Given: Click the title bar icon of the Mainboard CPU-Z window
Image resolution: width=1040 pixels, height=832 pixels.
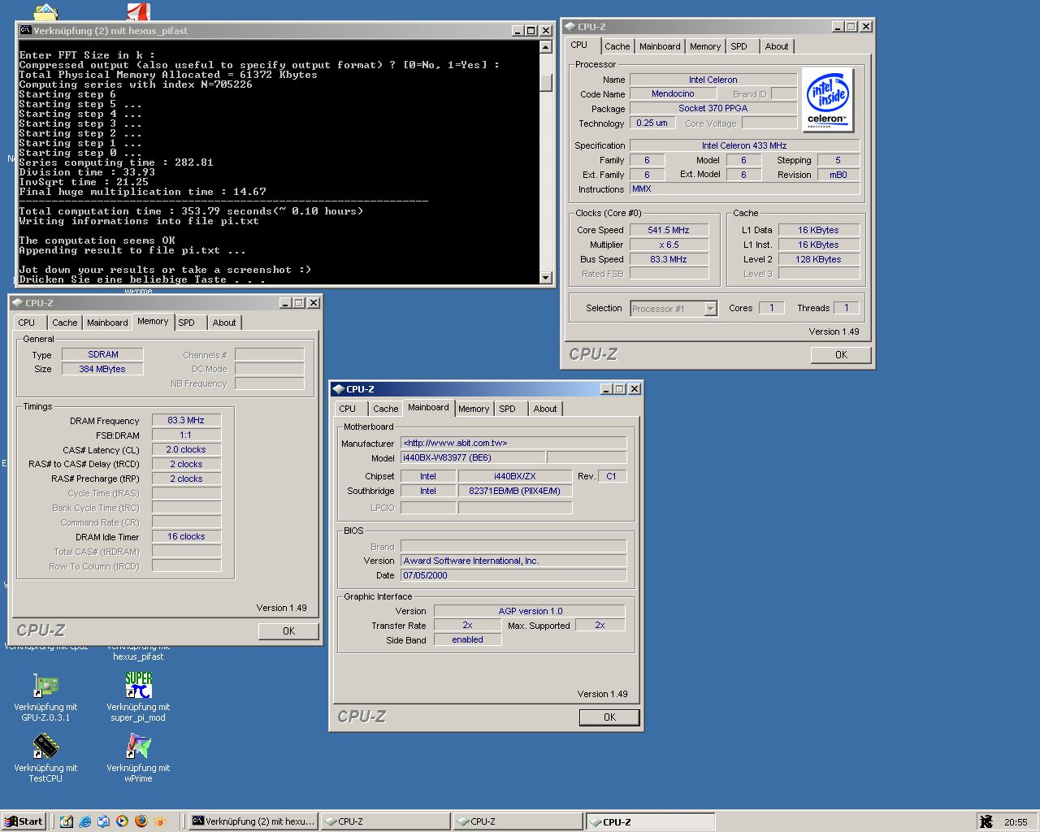Looking at the screenshot, I should [x=338, y=388].
